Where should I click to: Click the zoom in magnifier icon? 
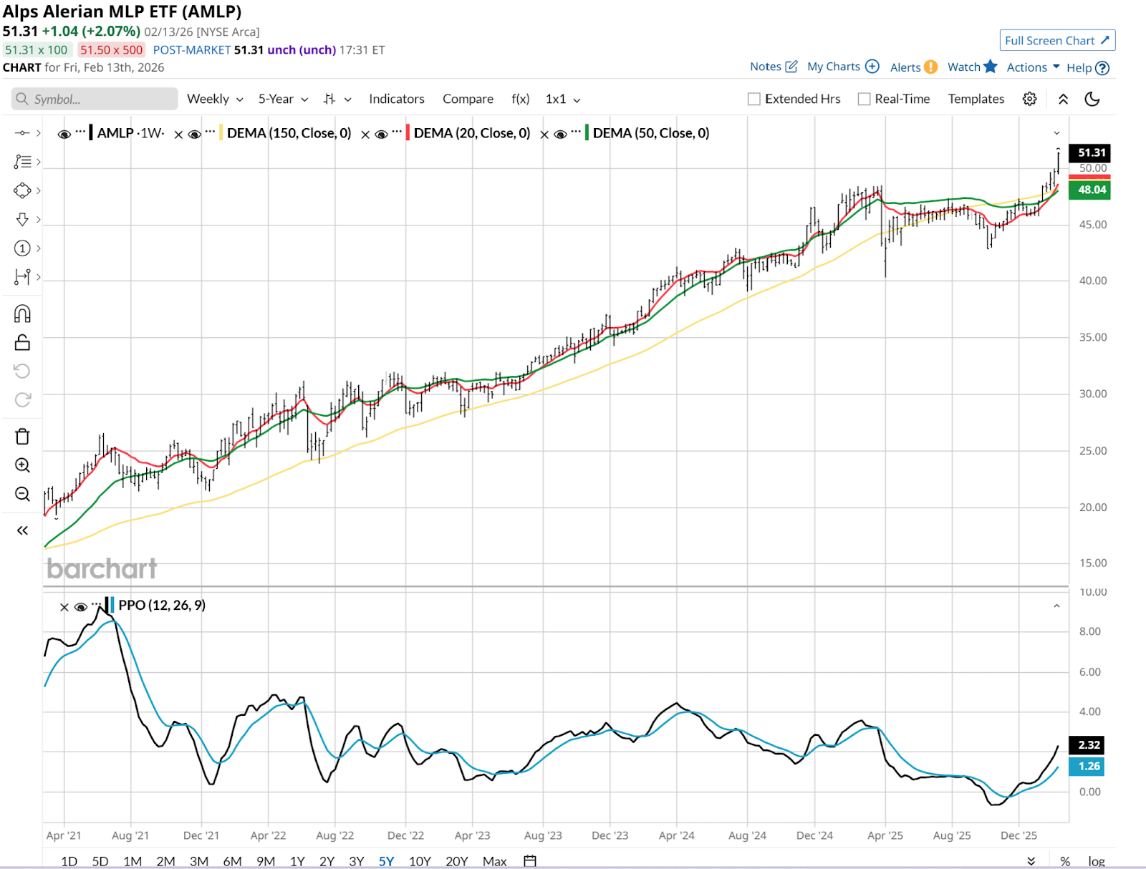point(22,465)
